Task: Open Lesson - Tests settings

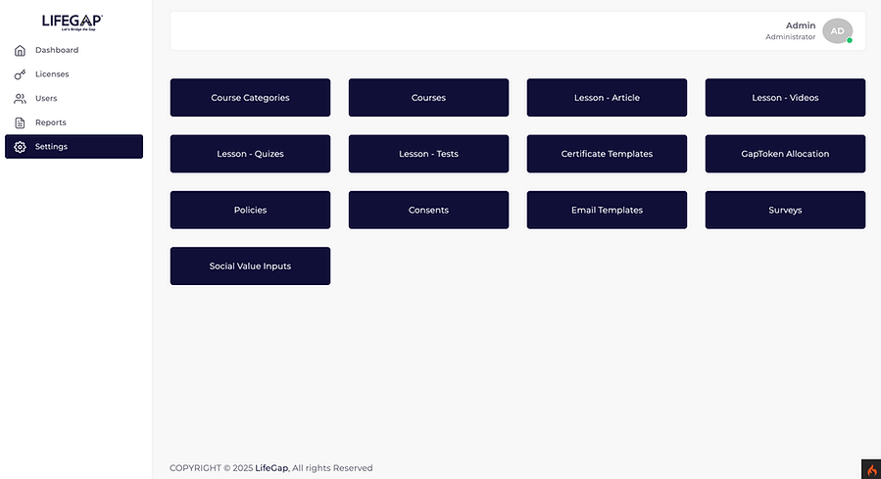Action: click(x=428, y=154)
